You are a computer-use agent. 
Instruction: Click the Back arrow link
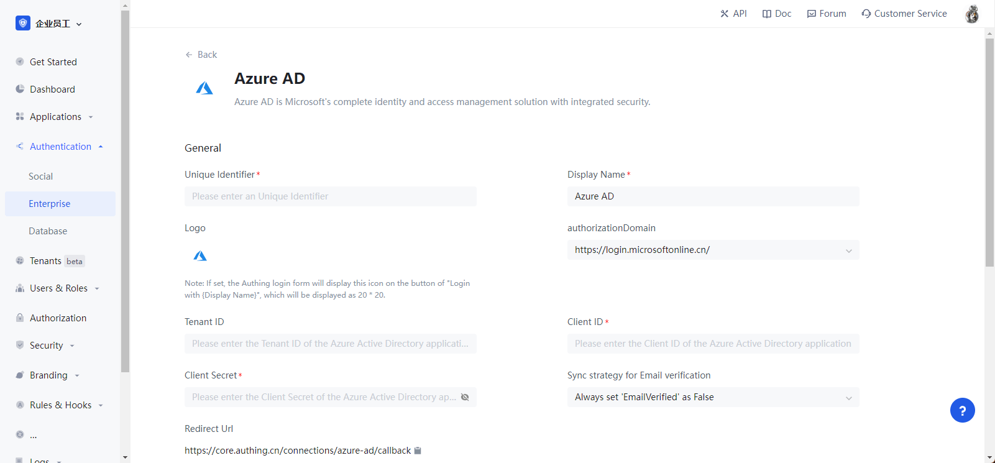click(x=201, y=55)
